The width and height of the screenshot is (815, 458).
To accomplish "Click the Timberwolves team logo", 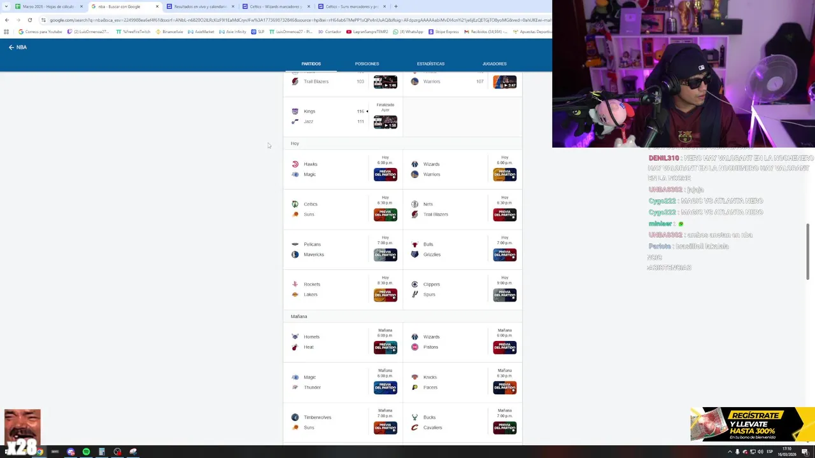I will 295,417.
